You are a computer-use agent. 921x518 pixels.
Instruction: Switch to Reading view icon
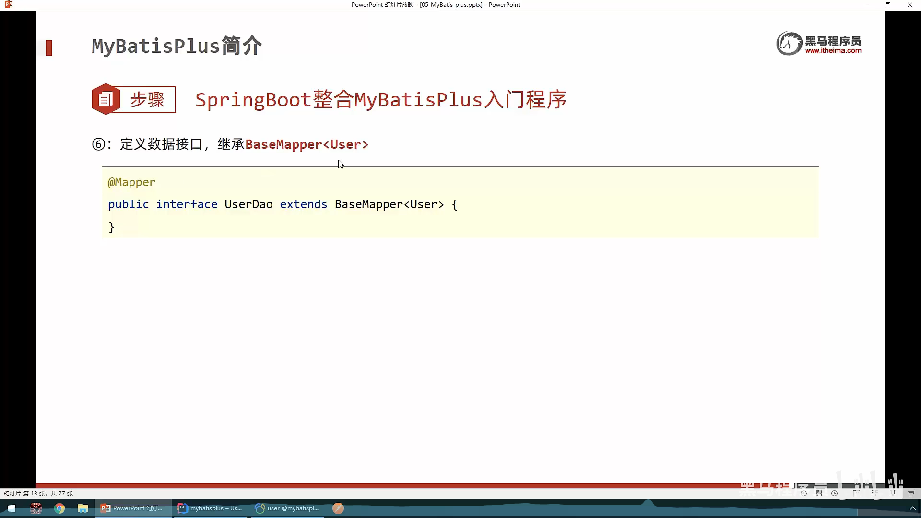pos(893,493)
